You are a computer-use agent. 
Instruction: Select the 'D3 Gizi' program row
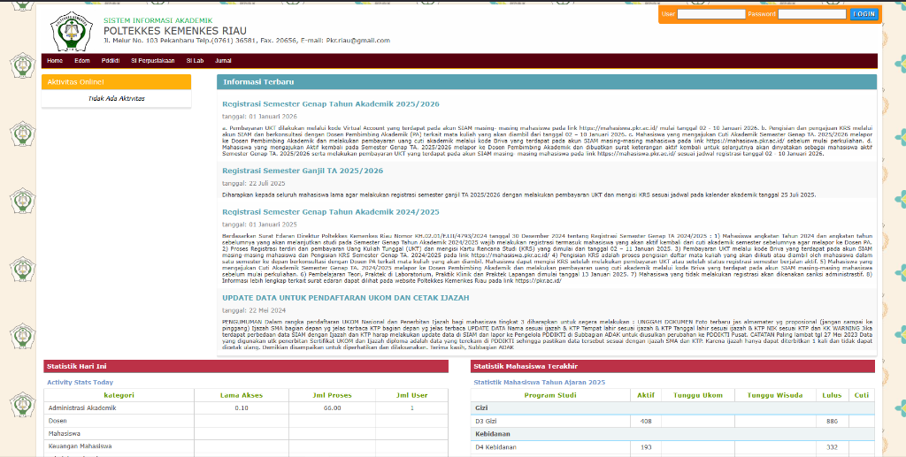point(672,422)
